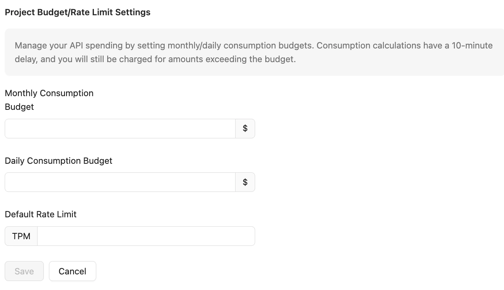Click the Default Rate Limit TPM input

click(146, 236)
